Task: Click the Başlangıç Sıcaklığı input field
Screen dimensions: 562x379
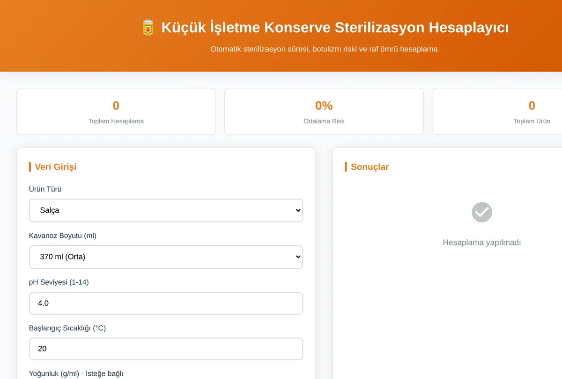Action: 166,349
